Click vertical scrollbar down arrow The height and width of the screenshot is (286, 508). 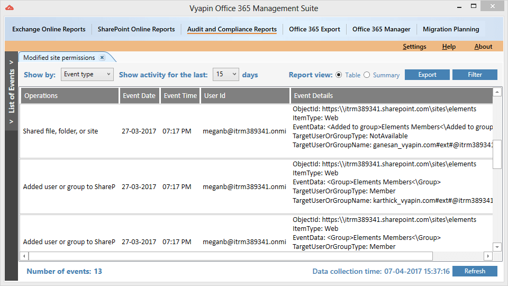pos(497,247)
